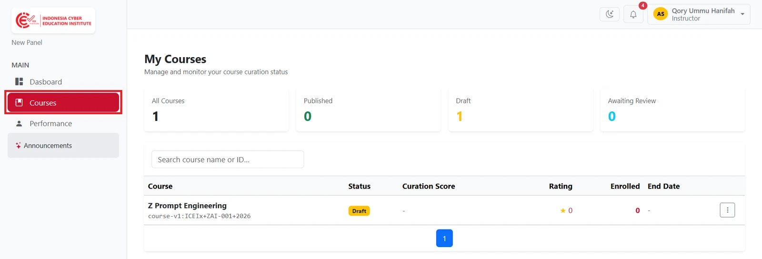Image resolution: width=762 pixels, height=259 pixels.
Task: Click the enrolled count 0 in course row
Action: (x=638, y=210)
